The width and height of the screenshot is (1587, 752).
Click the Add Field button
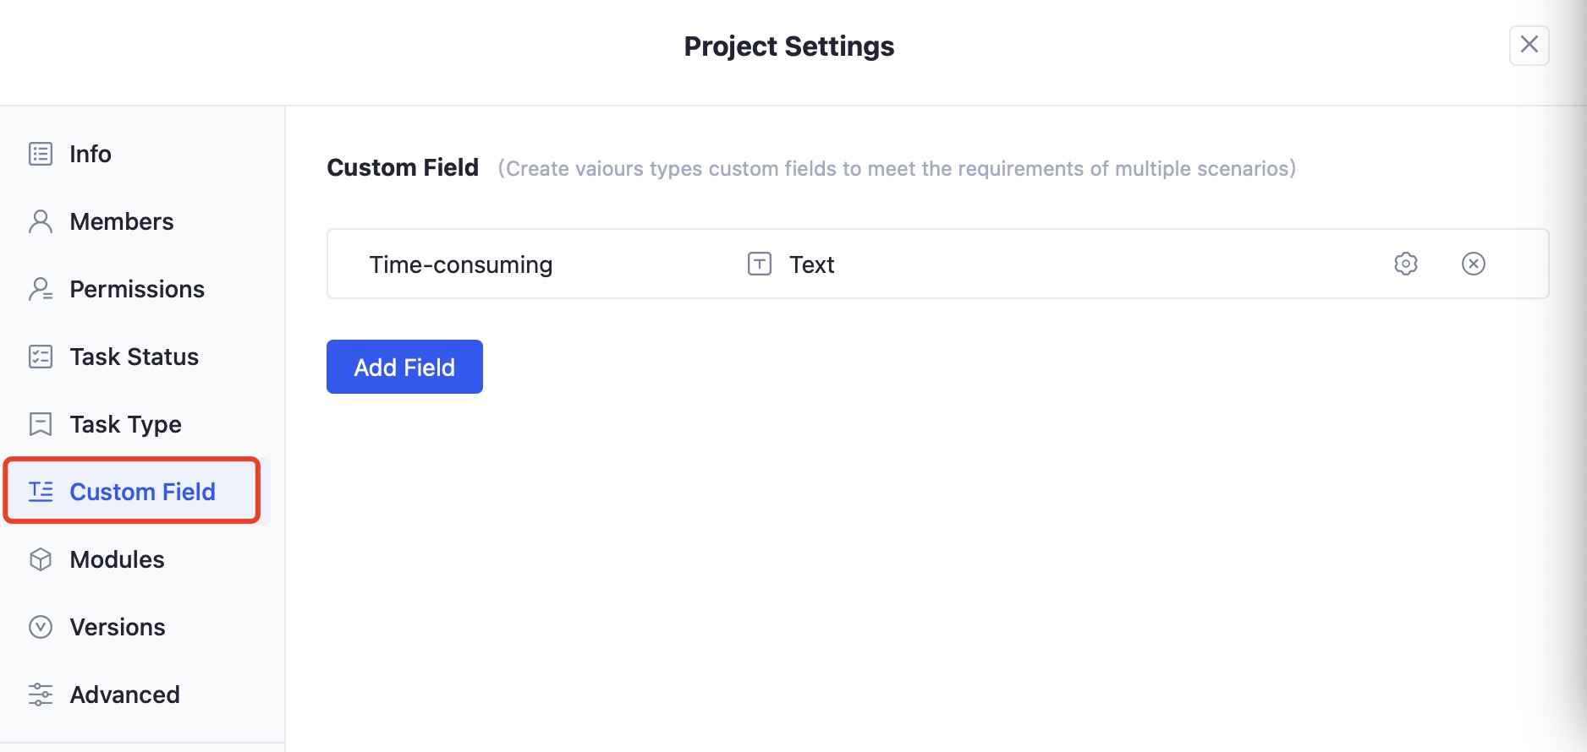pyautogui.click(x=404, y=366)
